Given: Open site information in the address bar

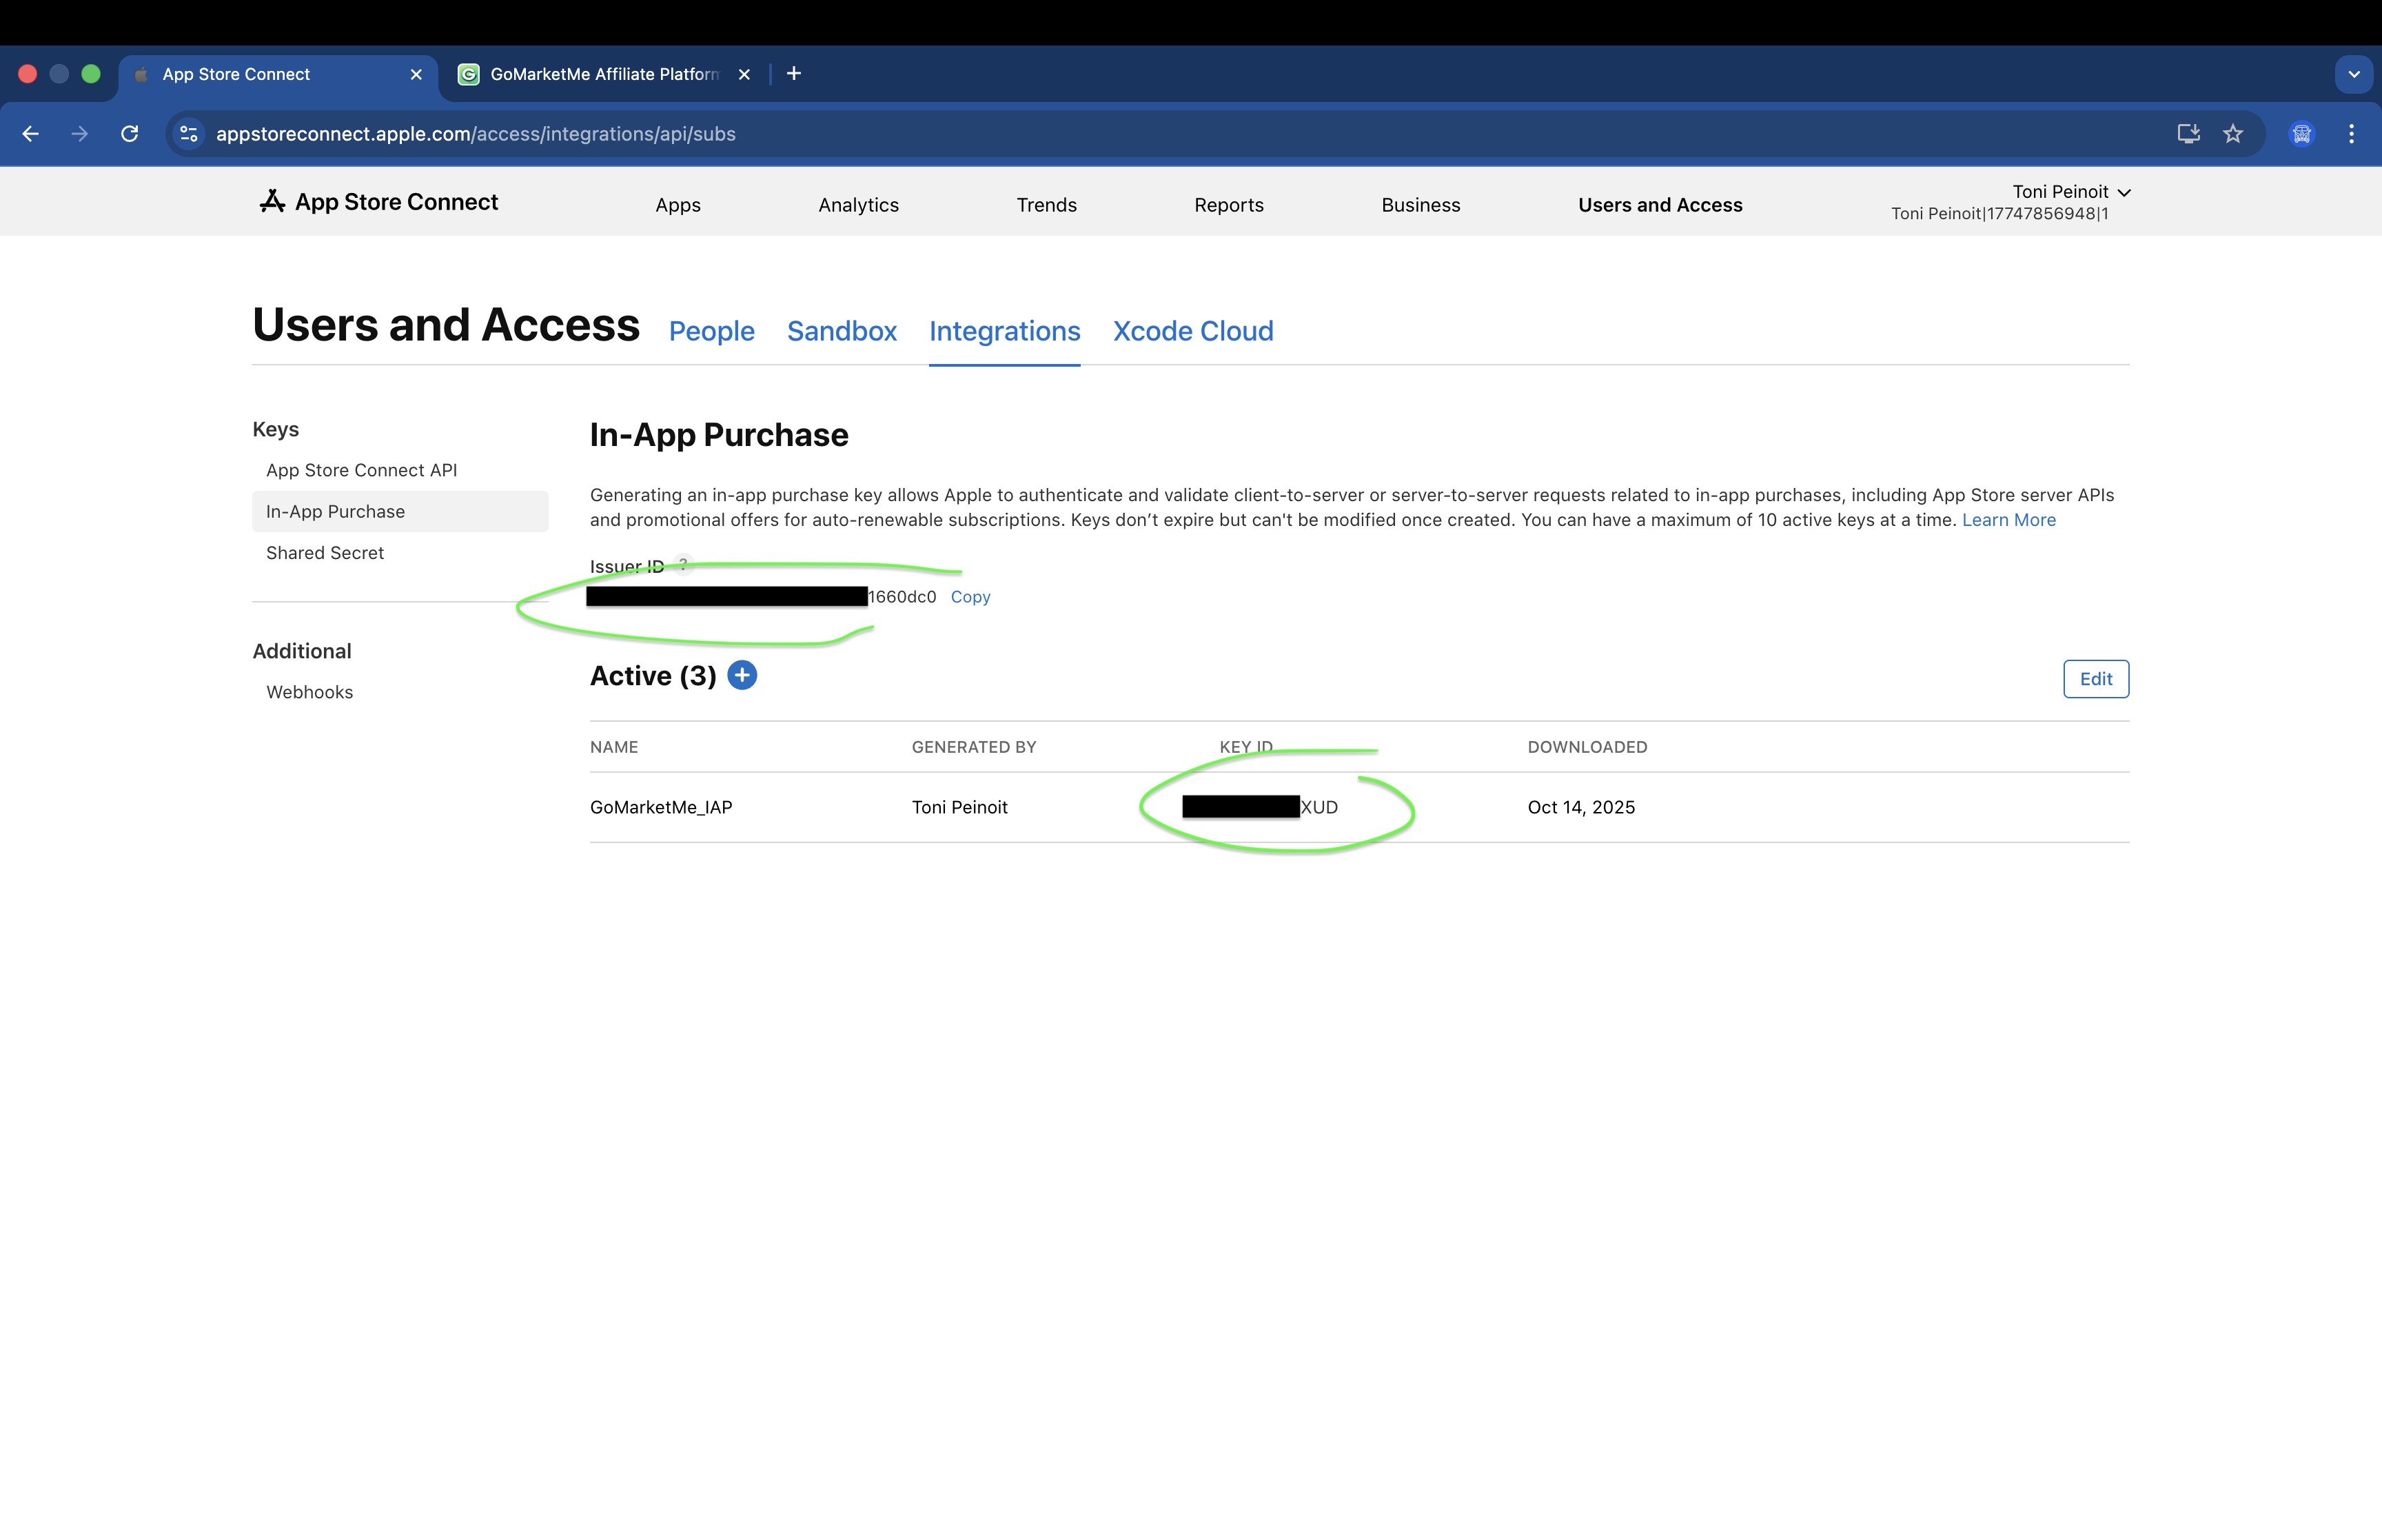Looking at the screenshot, I should 188,133.
